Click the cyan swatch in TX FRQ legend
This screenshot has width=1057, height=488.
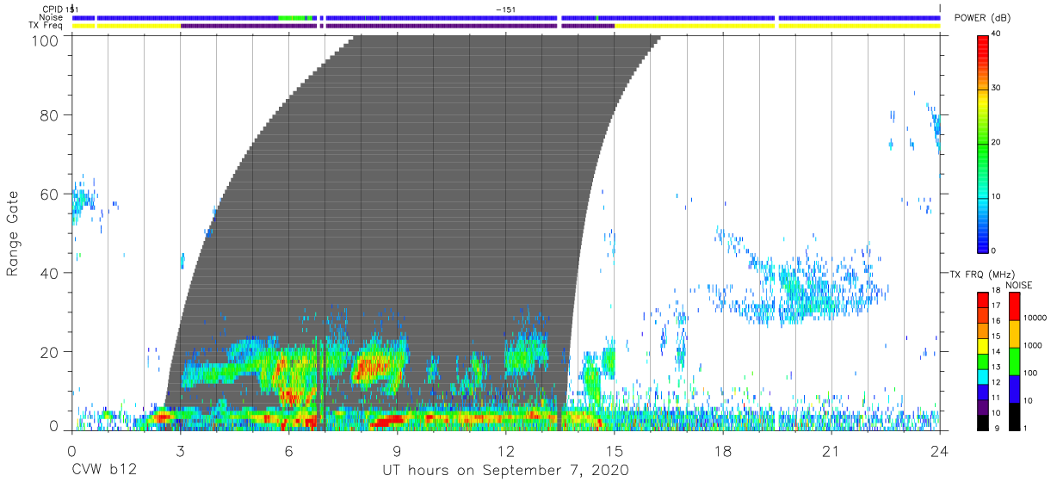[983, 376]
